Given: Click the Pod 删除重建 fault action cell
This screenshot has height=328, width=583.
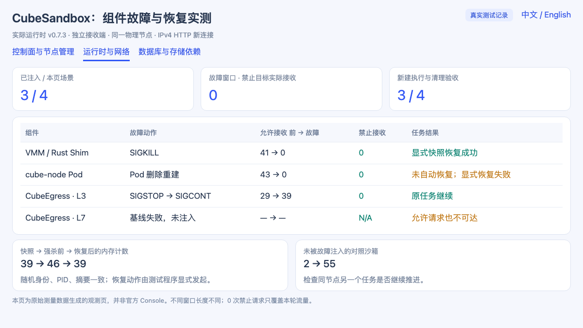Looking at the screenshot, I should 154,174.
